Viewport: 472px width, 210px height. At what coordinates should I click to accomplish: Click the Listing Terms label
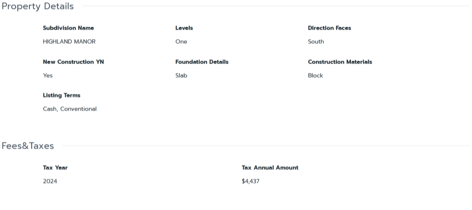tap(62, 95)
